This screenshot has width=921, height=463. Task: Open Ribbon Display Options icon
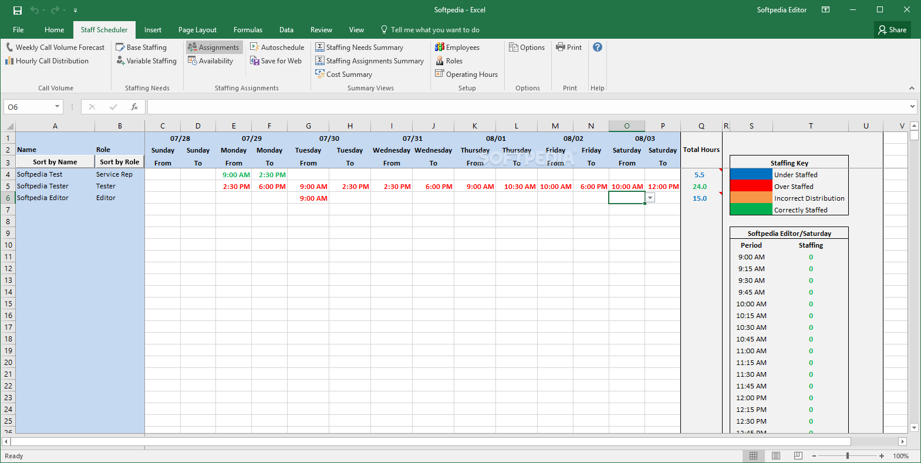pyautogui.click(x=825, y=10)
